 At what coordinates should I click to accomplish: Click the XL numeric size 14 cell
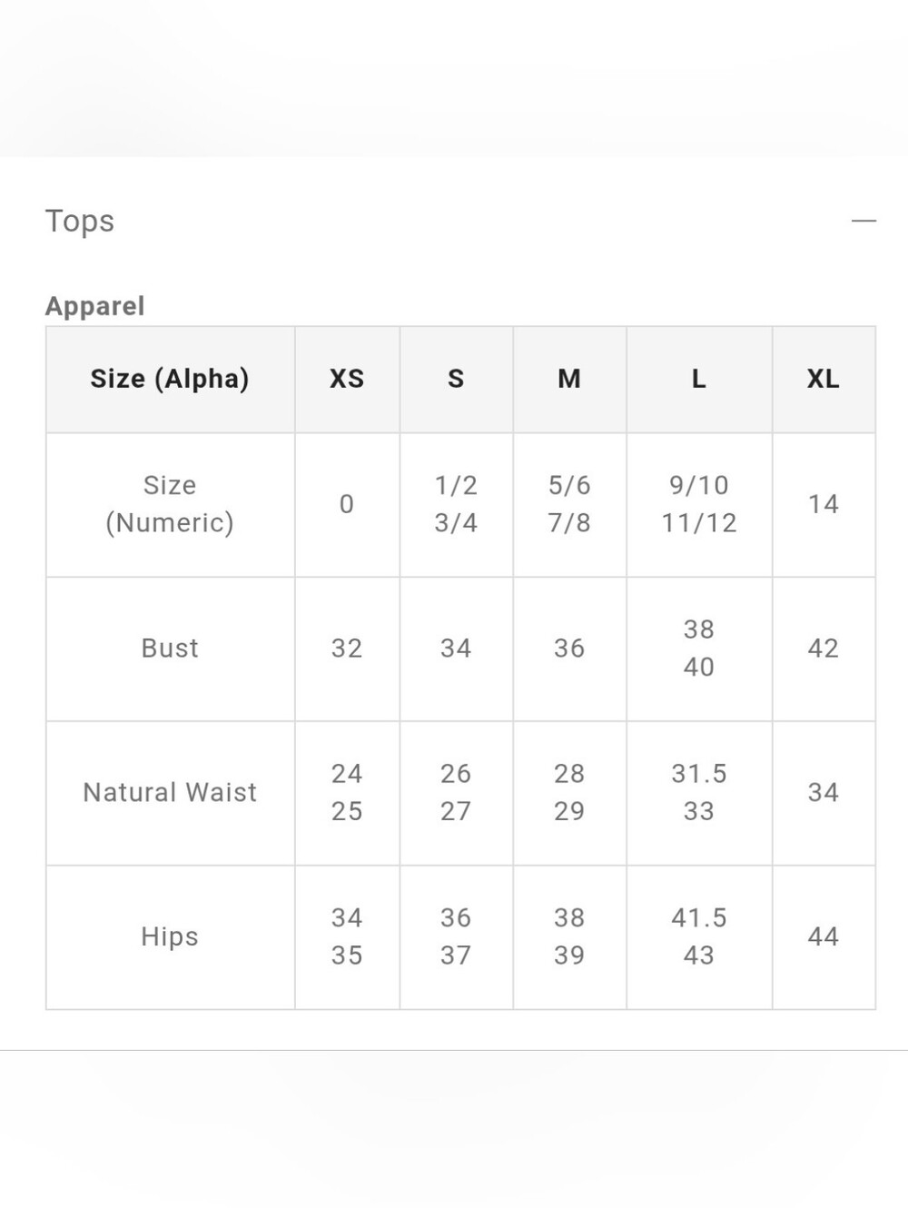(824, 504)
